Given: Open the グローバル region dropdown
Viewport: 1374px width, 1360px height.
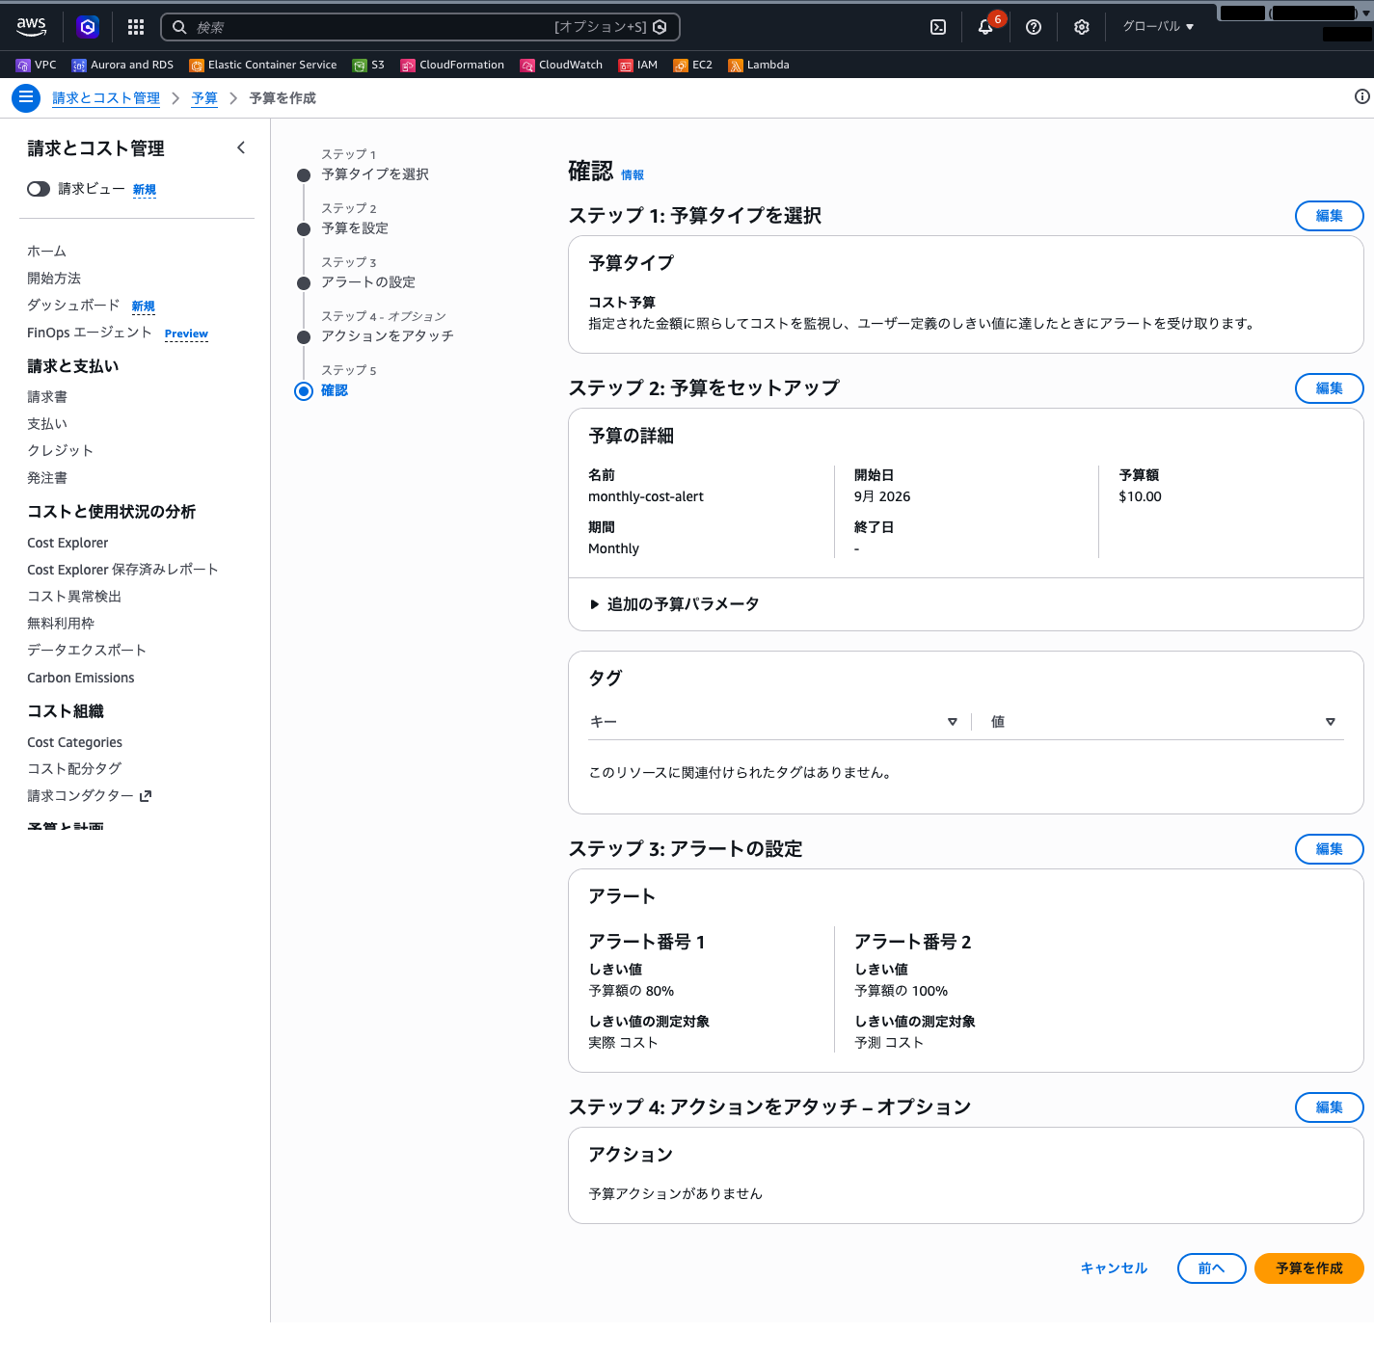Looking at the screenshot, I should pyautogui.click(x=1158, y=27).
